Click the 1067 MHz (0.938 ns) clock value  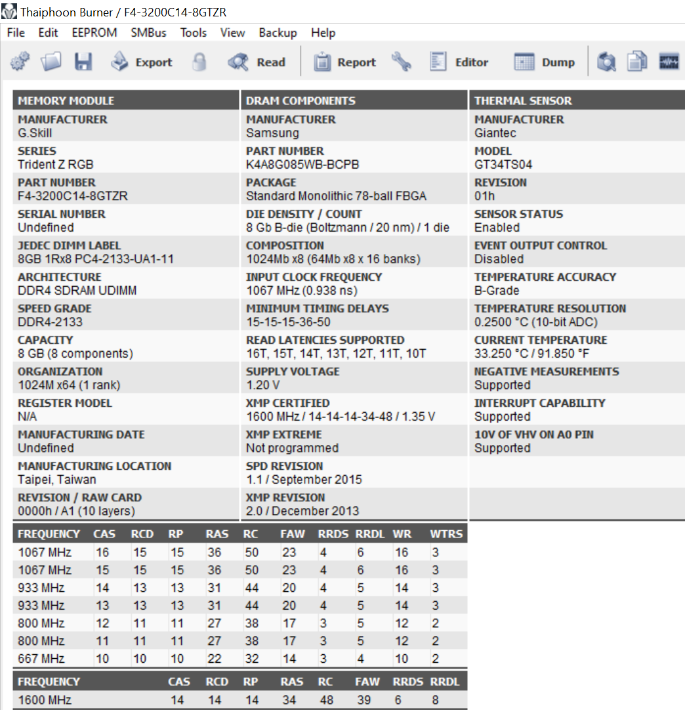coord(302,291)
